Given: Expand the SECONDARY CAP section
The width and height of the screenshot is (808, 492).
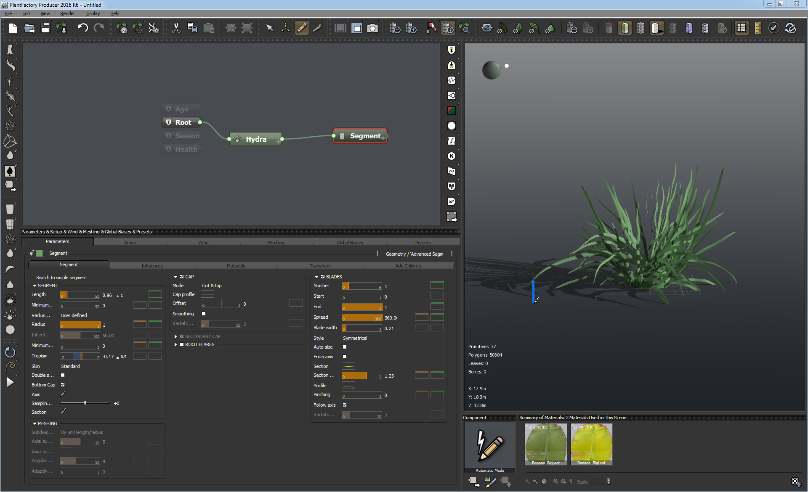Looking at the screenshot, I should (175, 336).
